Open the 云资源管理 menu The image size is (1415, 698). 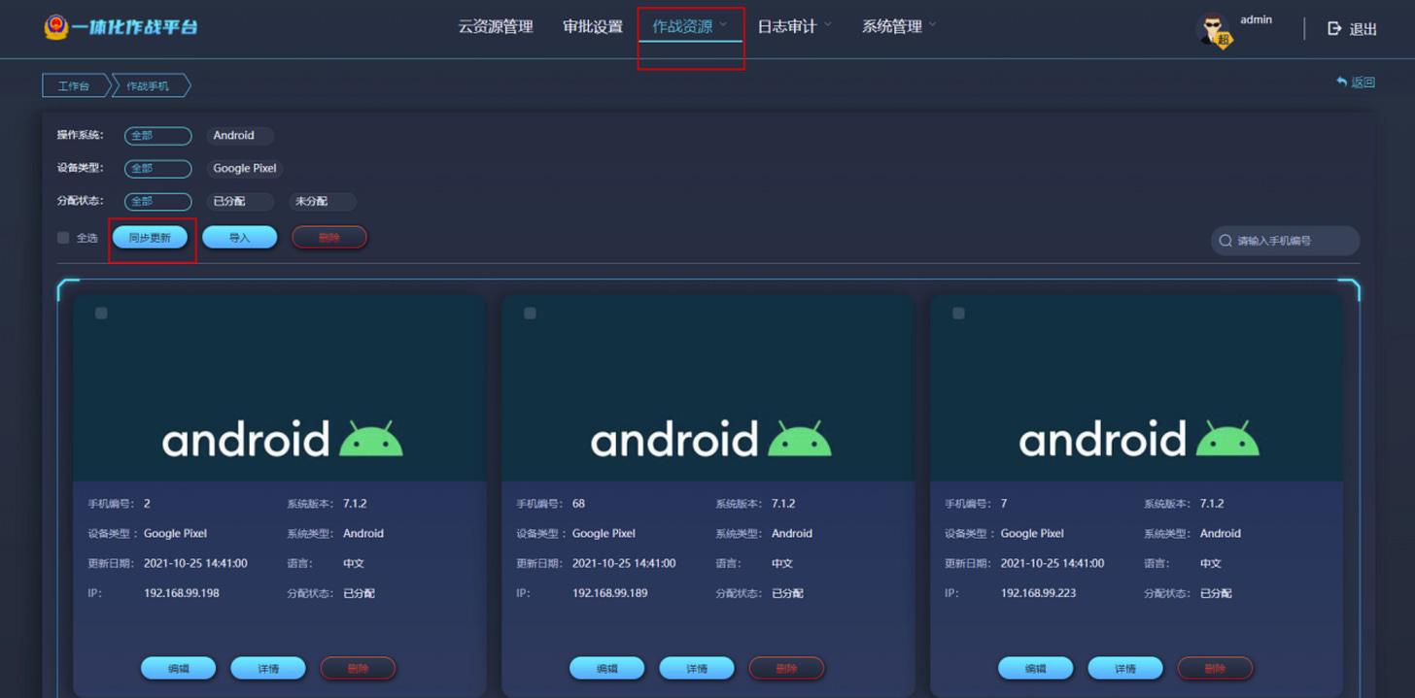(496, 27)
